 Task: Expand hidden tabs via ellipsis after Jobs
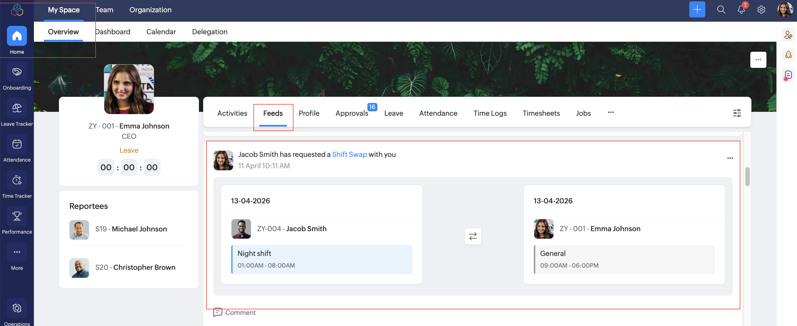(x=611, y=112)
